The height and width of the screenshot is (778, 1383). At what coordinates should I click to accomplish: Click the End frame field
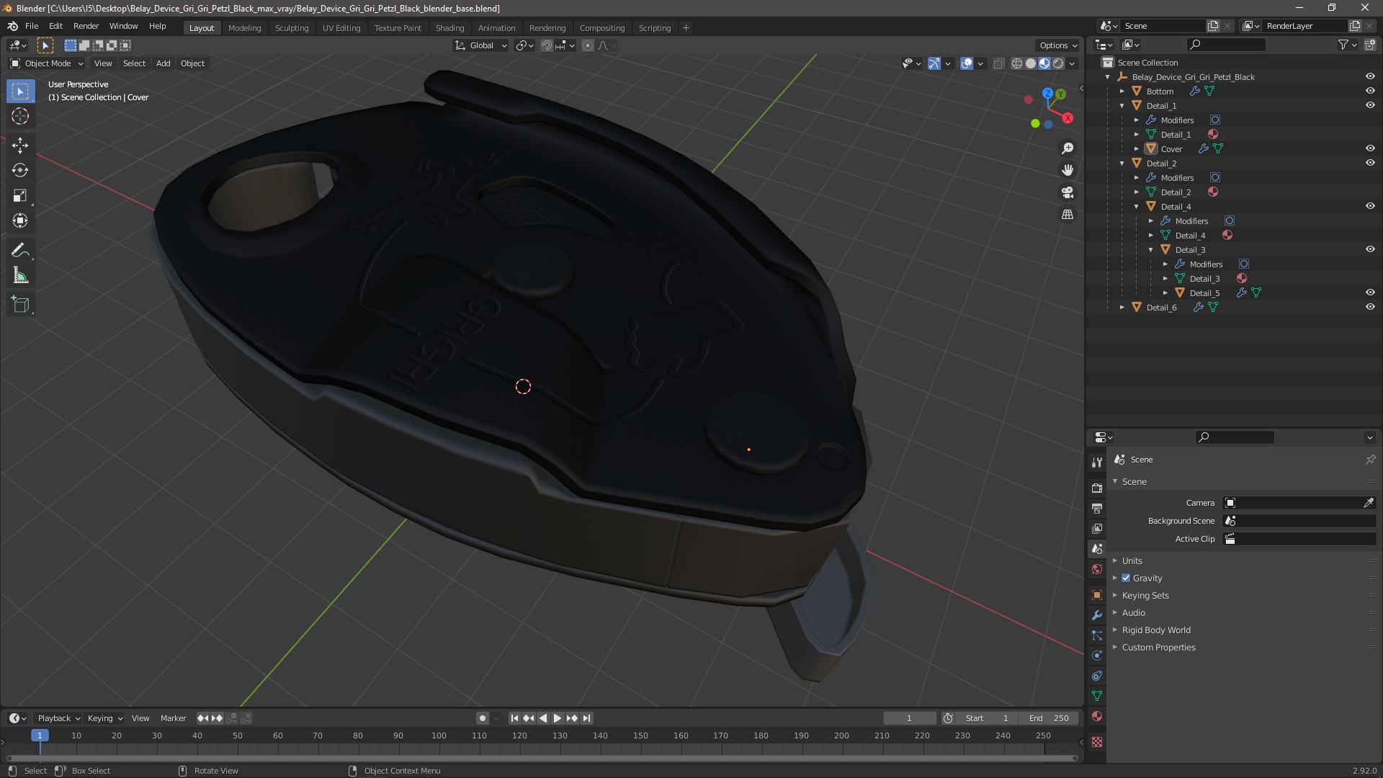(1049, 718)
